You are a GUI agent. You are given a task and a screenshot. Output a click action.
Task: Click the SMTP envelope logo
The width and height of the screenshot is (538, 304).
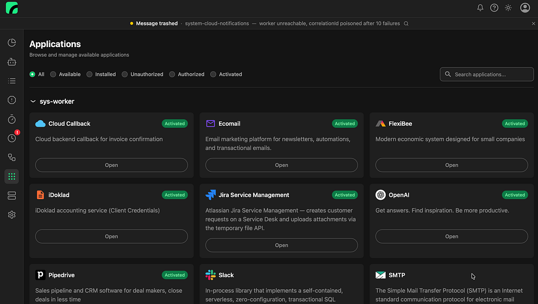click(381, 275)
